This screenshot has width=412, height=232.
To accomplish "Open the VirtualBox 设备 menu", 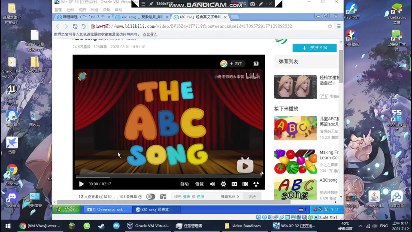I will 106,10.
